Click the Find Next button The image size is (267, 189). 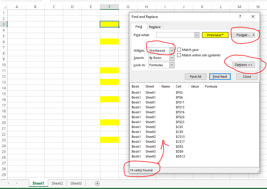tap(220, 77)
